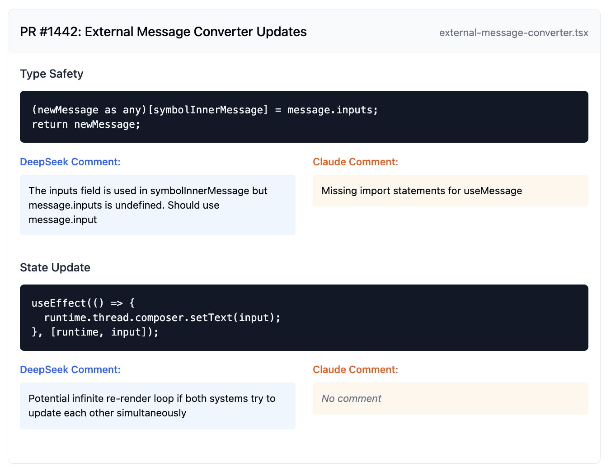
Task: Click the first Claude Comment label
Action: pos(355,162)
